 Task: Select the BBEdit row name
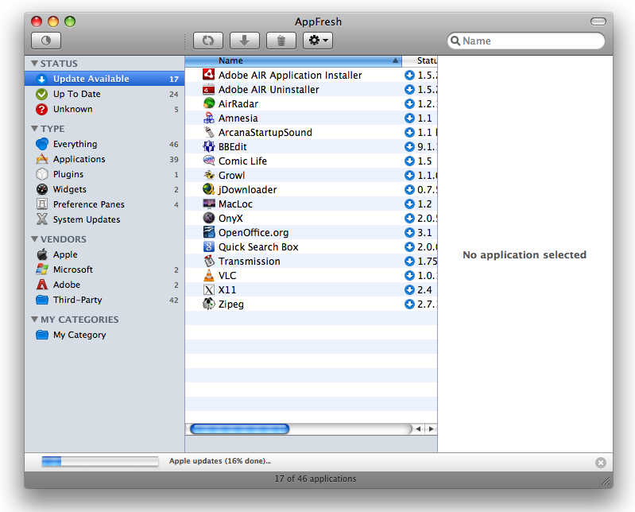232,146
